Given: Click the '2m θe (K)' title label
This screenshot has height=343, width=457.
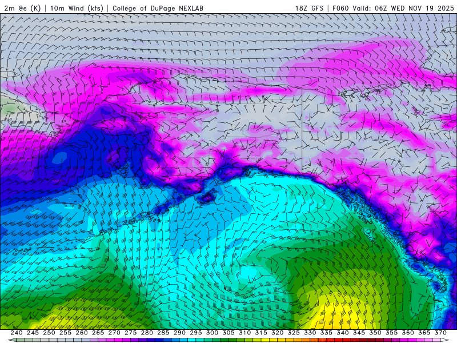Looking at the screenshot, I should pos(22,8).
